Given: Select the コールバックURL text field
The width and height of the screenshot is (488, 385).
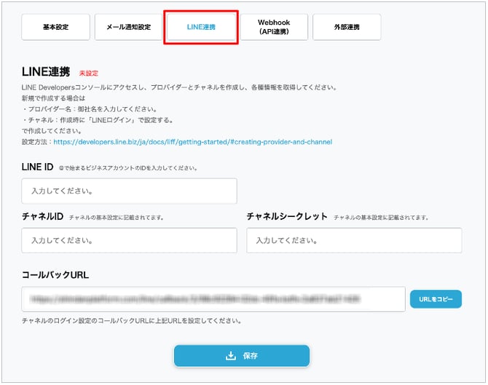Looking at the screenshot, I should [x=213, y=299].
